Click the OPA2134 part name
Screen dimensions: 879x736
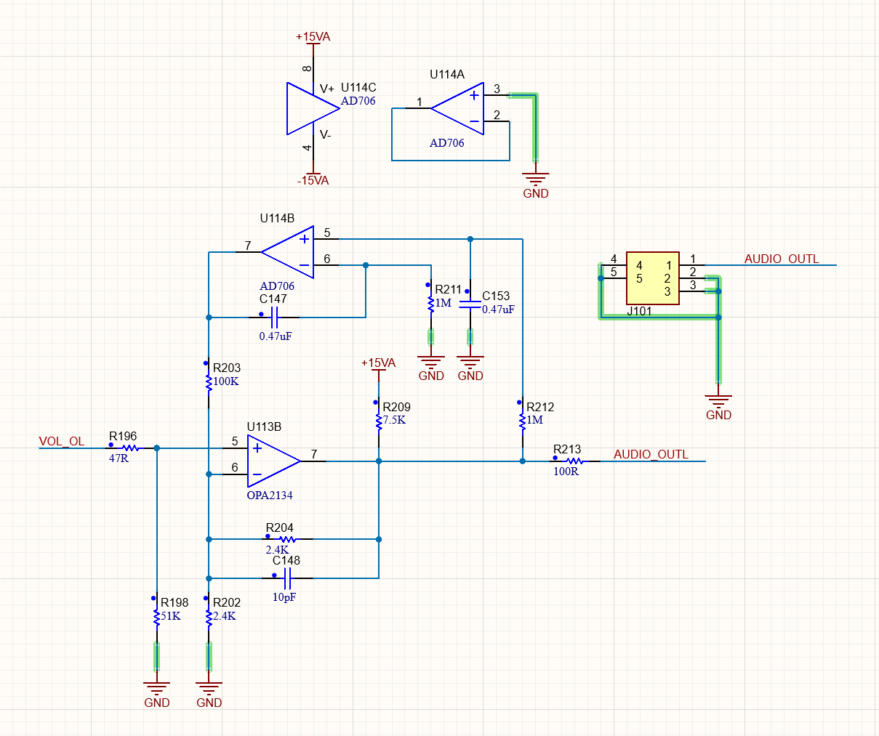tap(270, 495)
